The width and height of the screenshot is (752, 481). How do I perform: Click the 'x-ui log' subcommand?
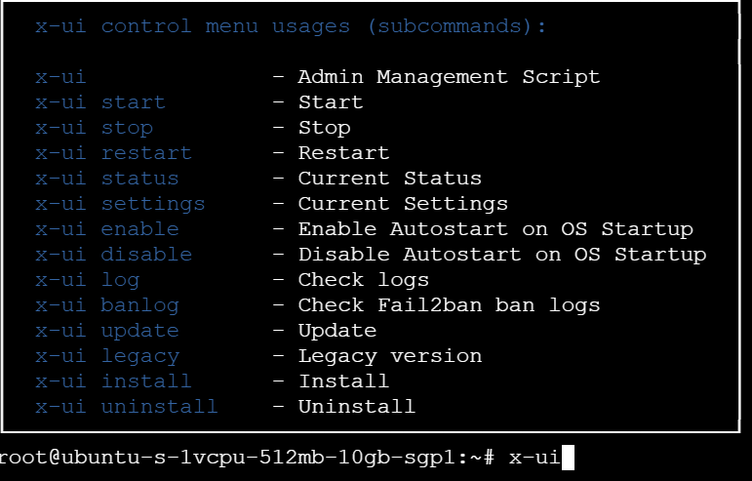coord(87,281)
